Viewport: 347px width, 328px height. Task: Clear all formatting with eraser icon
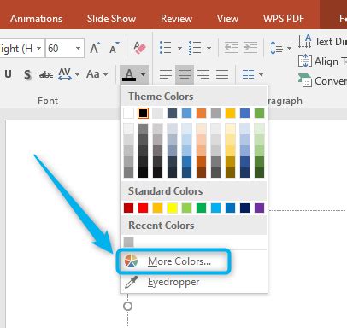click(x=139, y=48)
